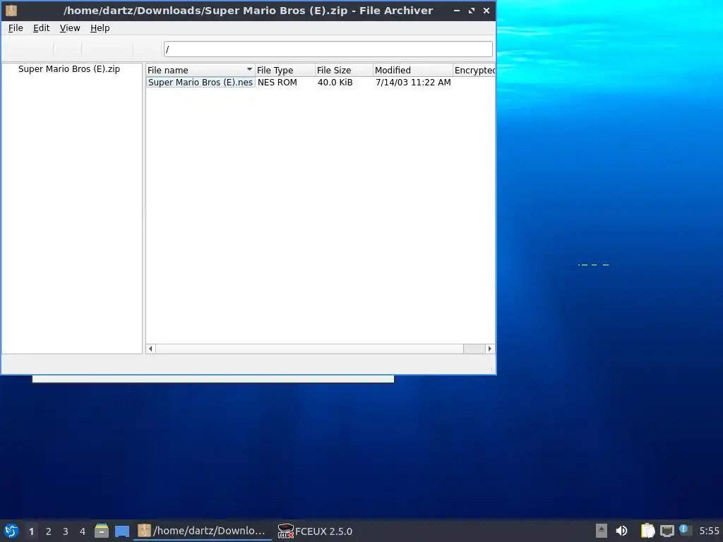Viewport: 723px width, 542px height.
Task: Sort by File name column header
Action: click(x=200, y=70)
